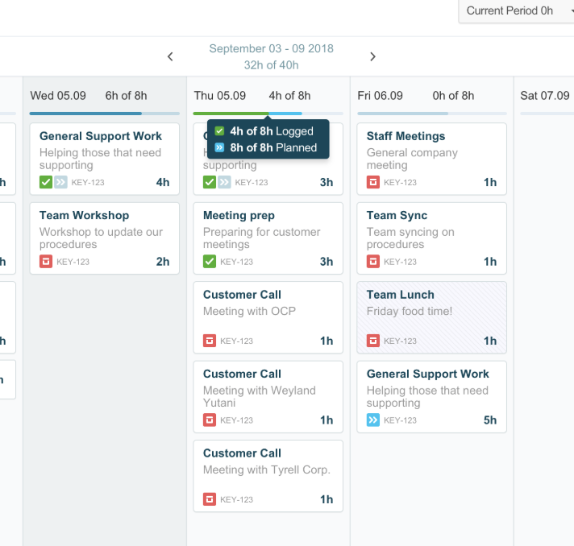This screenshot has width=574, height=546.
Task: Click red calendar icon on Staff Meetings card
Action: [373, 182]
